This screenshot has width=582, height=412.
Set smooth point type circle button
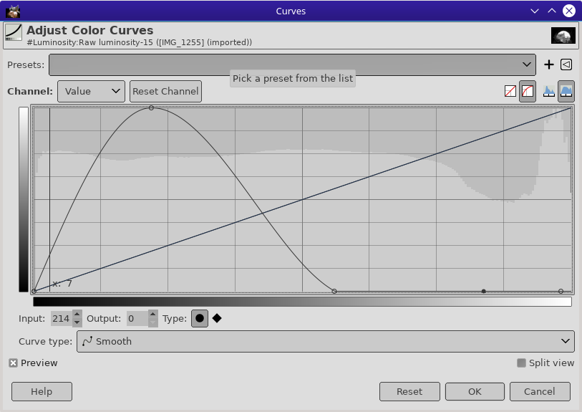[x=199, y=318]
